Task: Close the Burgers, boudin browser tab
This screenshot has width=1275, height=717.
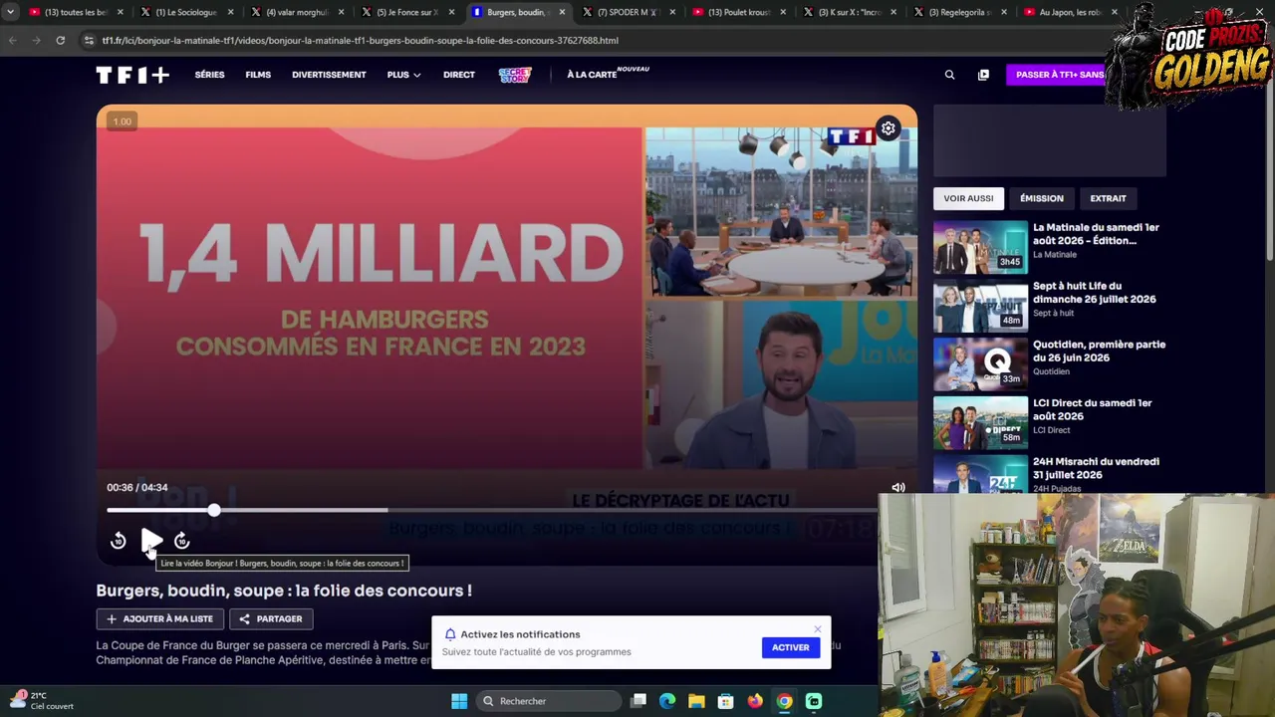Action: point(562,12)
